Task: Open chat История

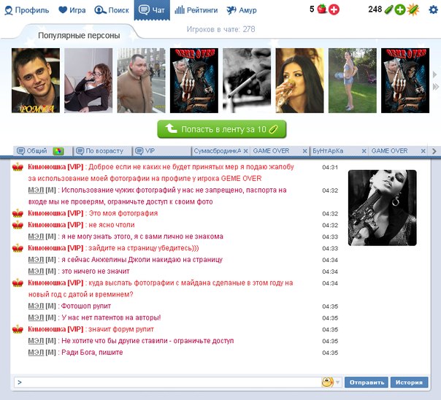Action: pyautogui.click(x=409, y=382)
